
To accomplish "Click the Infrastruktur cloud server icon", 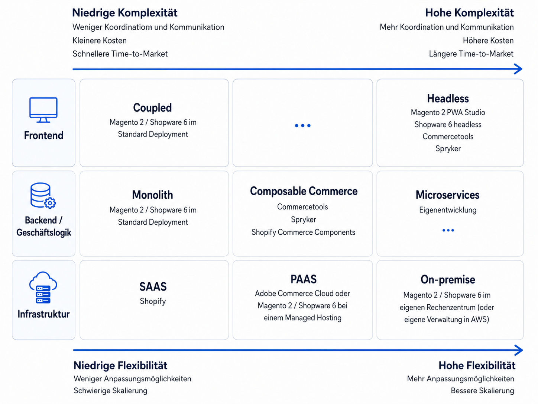I will tap(43, 288).
